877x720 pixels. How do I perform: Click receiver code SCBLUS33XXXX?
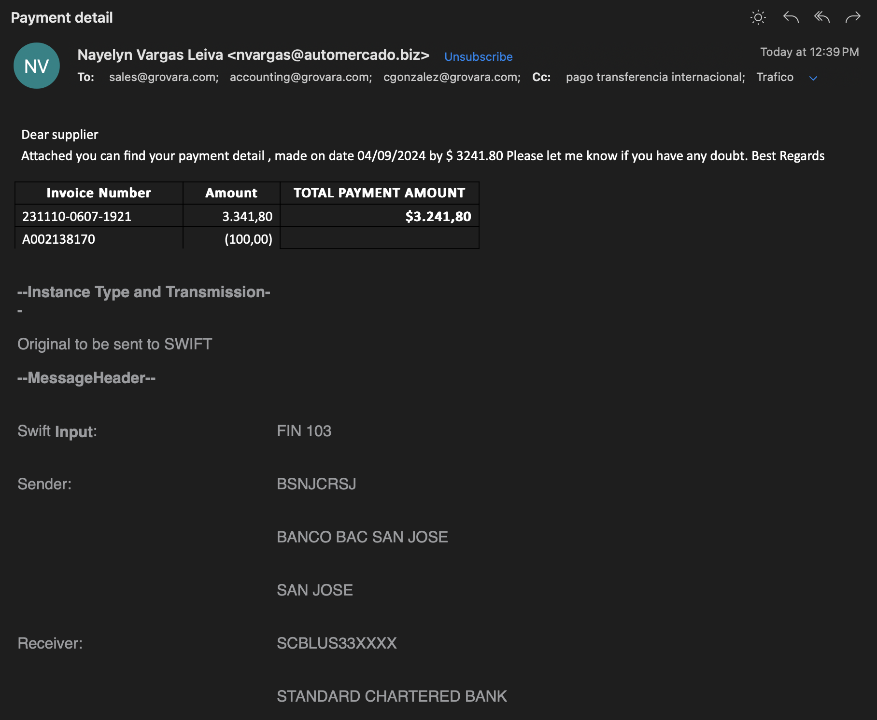pyautogui.click(x=337, y=643)
